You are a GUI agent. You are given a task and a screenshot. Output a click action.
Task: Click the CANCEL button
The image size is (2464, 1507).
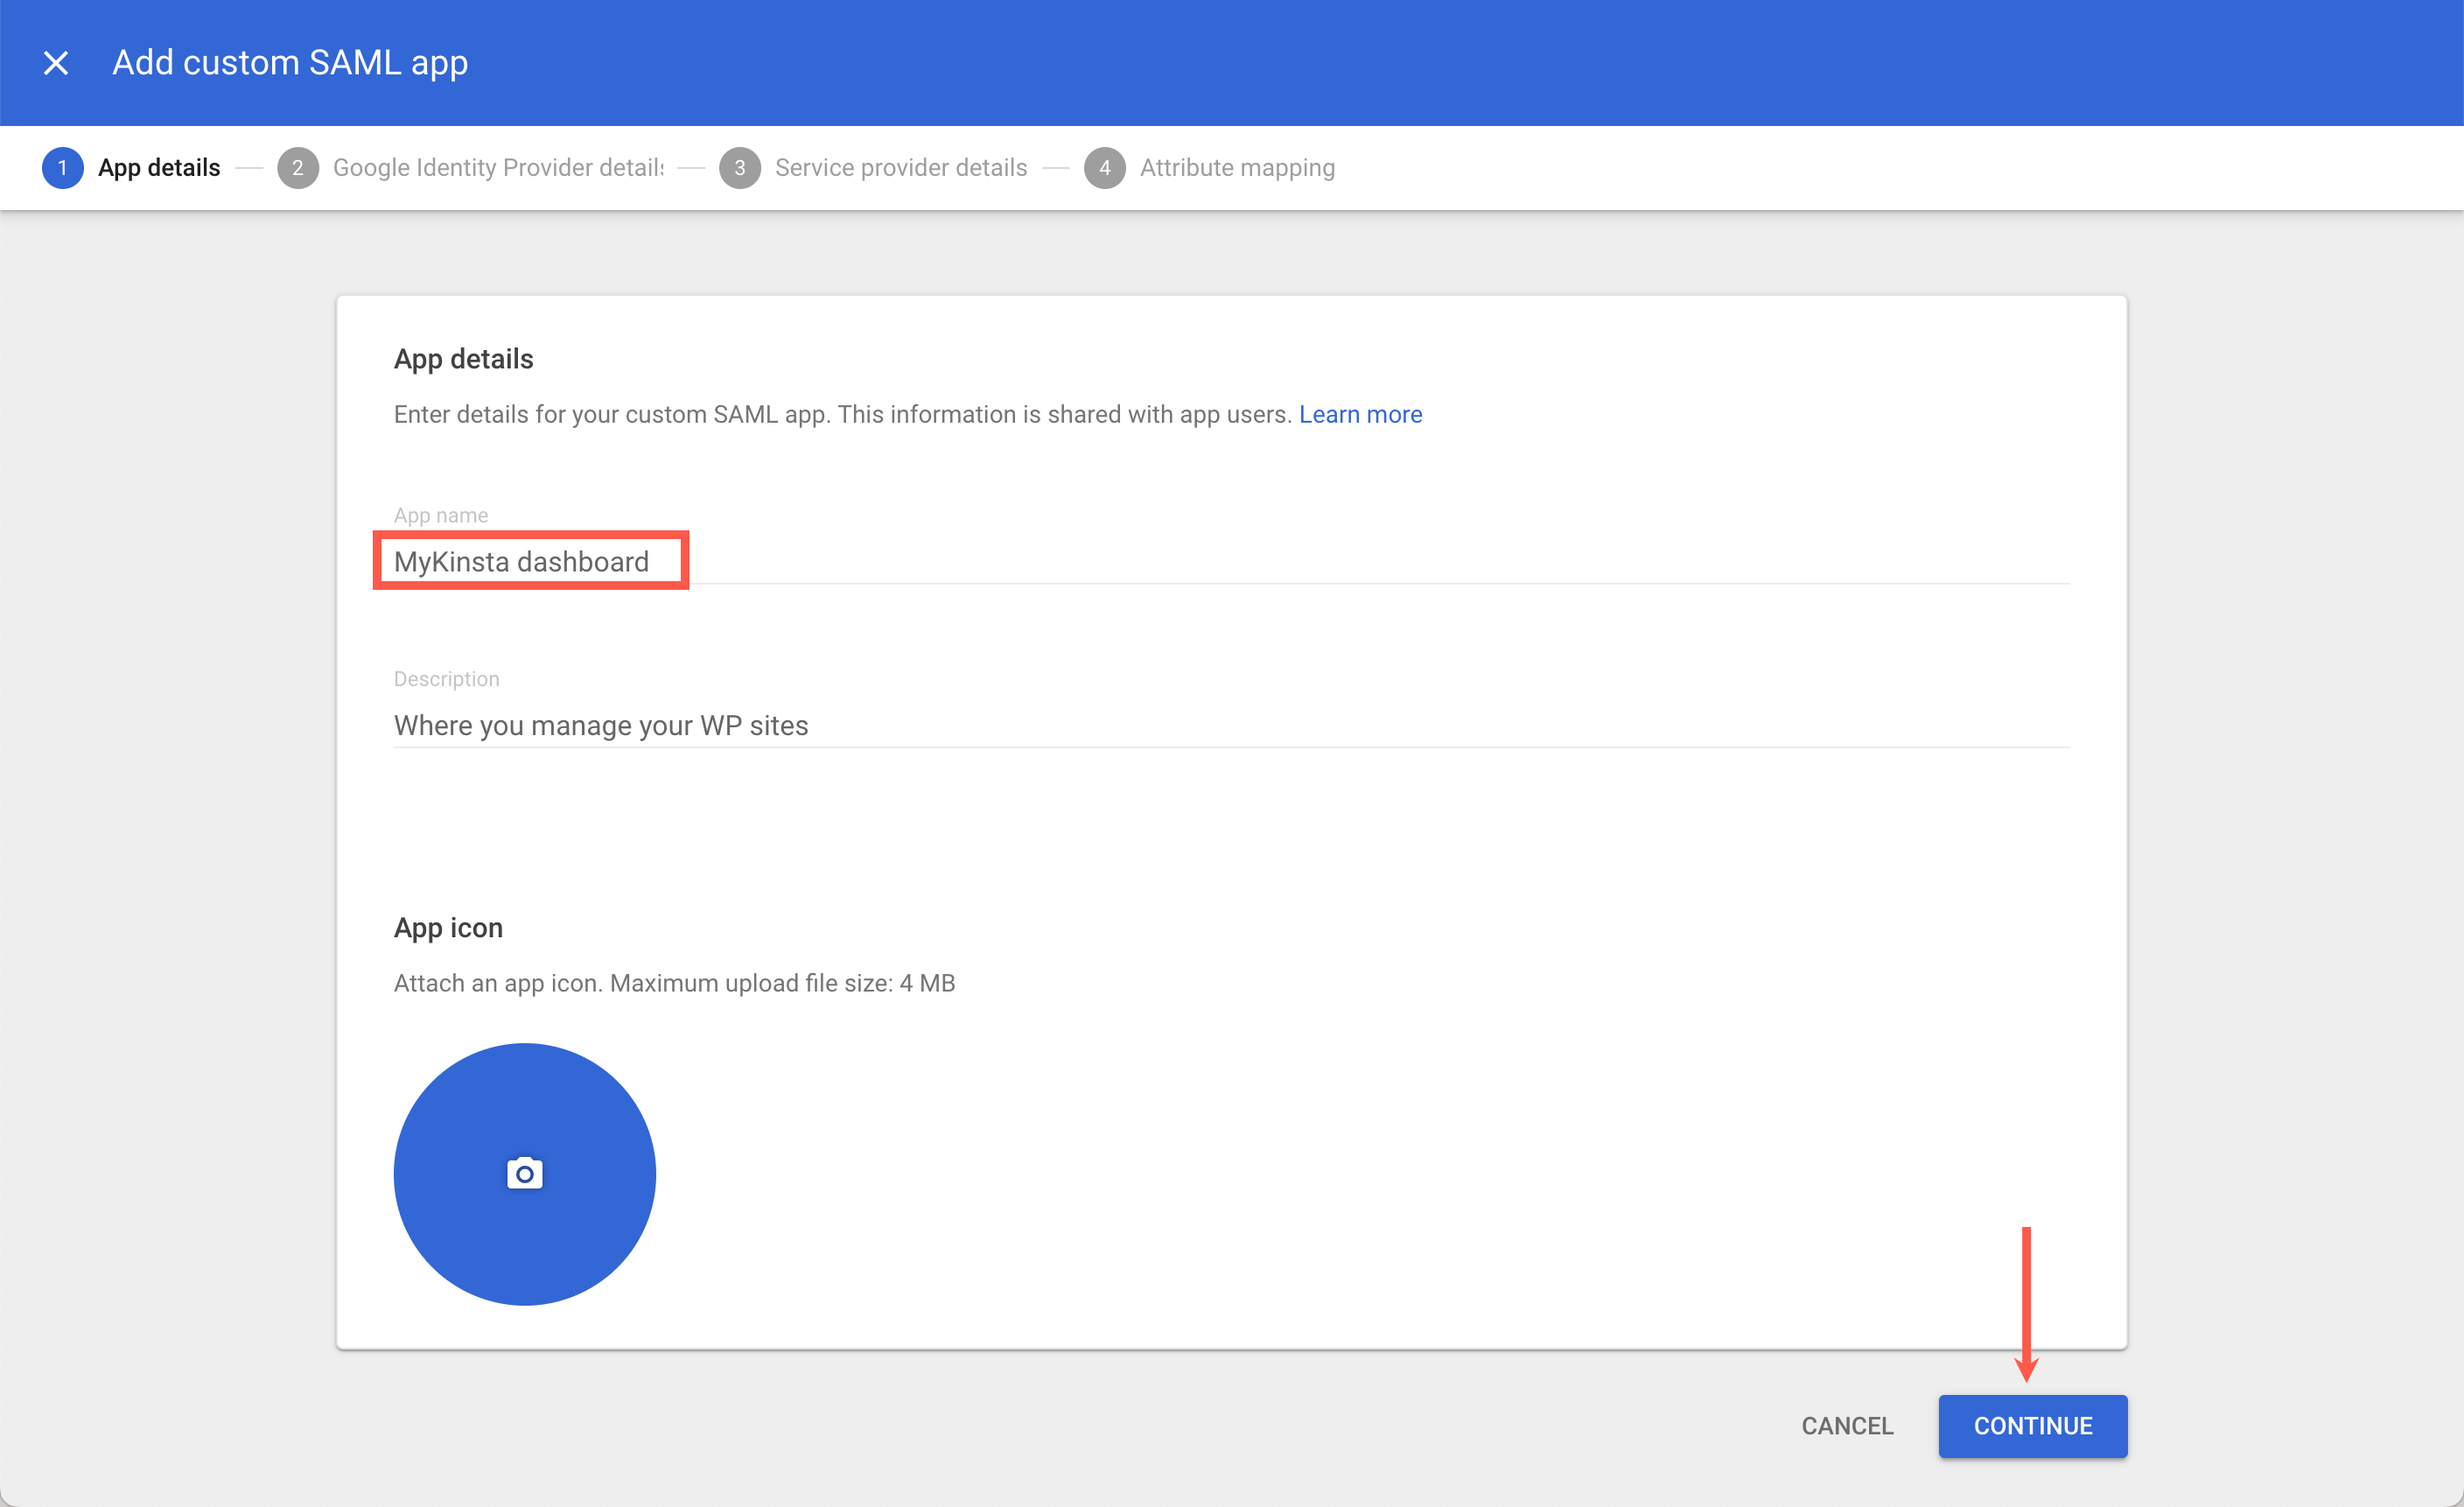click(x=1846, y=1426)
